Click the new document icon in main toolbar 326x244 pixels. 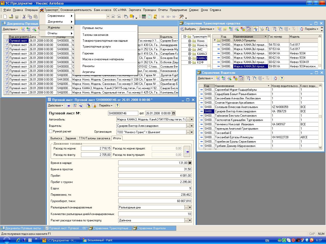click(x=5, y=17)
